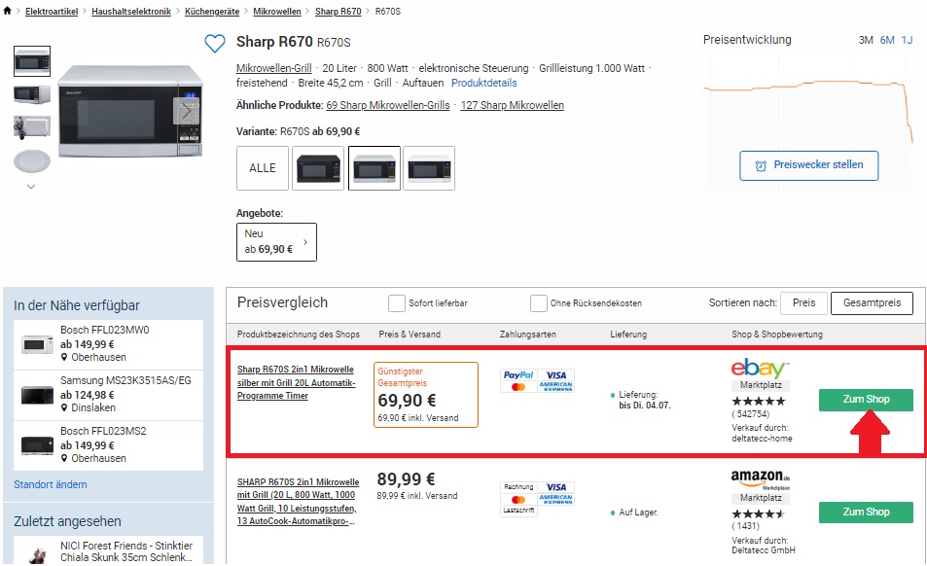Image resolution: width=927 pixels, height=566 pixels.
Task: Tick the Ohne Rücksendekosten checkbox
Action: tap(539, 302)
